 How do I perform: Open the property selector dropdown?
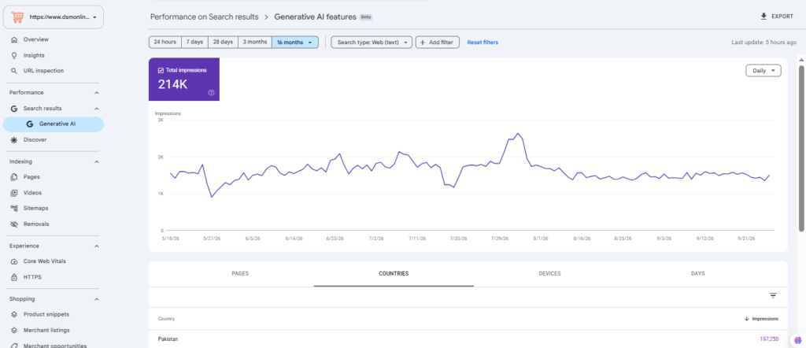(x=54, y=17)
